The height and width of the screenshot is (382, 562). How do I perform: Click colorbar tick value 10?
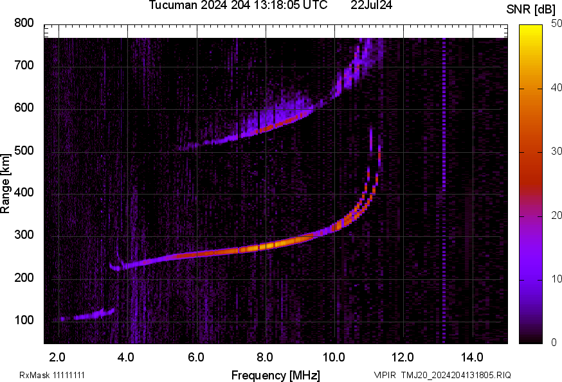coord(557,279)
